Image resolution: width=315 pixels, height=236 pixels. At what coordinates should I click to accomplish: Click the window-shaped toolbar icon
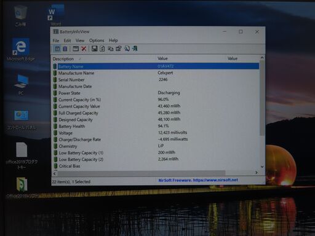click(x=76, y=49)
